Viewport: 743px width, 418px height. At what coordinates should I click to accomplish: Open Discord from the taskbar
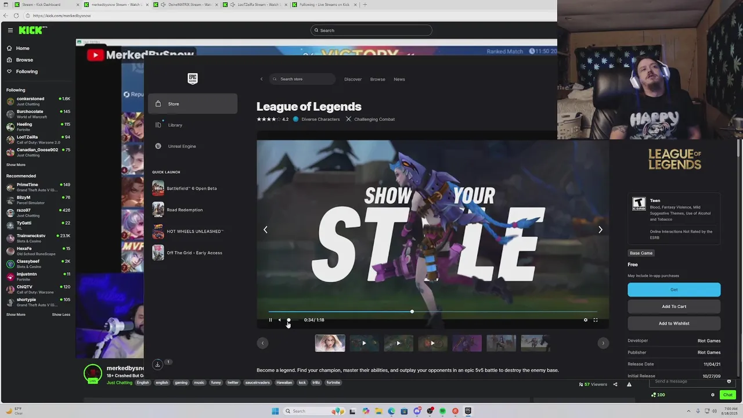coord(417,411)
